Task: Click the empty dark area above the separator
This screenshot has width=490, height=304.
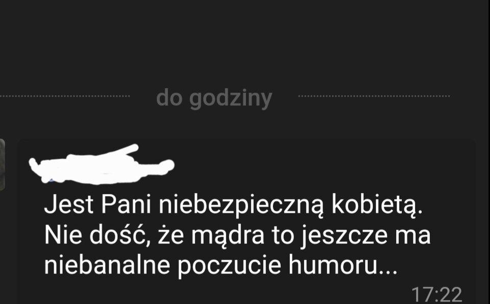Action: click(x=245, y=41)
